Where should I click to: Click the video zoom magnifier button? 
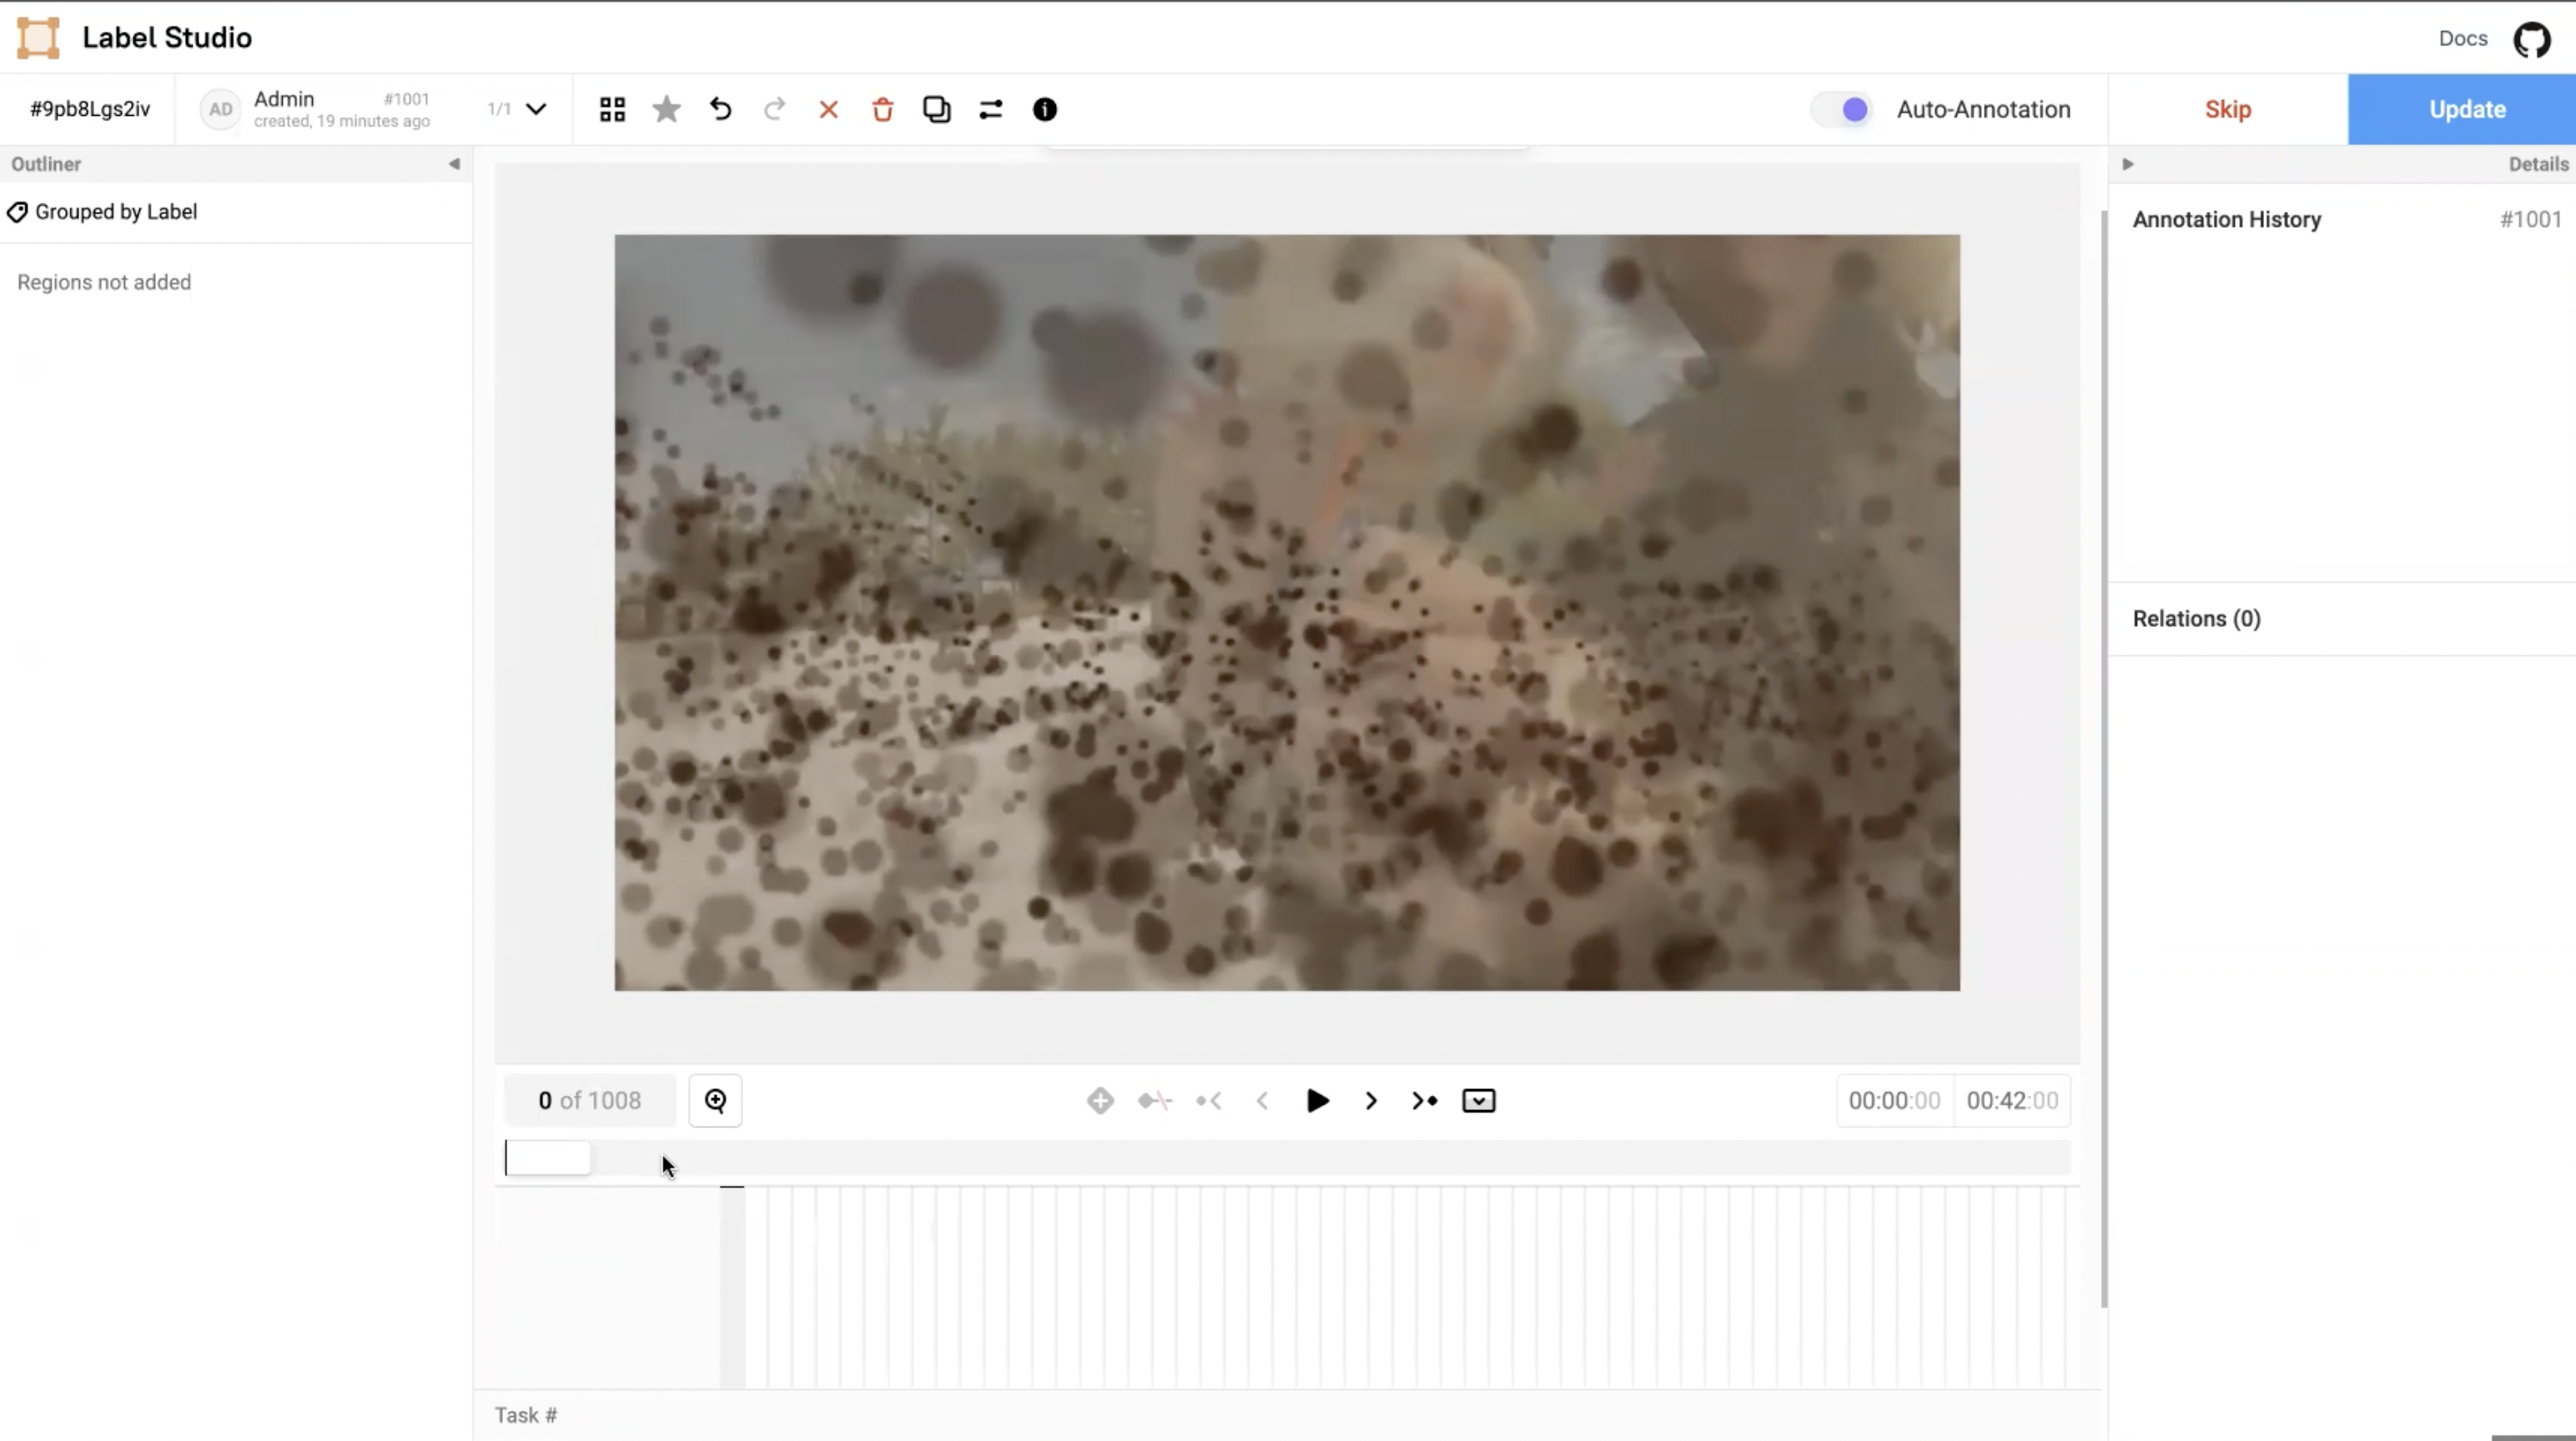pyautogui.click(x=715, y=1101)
